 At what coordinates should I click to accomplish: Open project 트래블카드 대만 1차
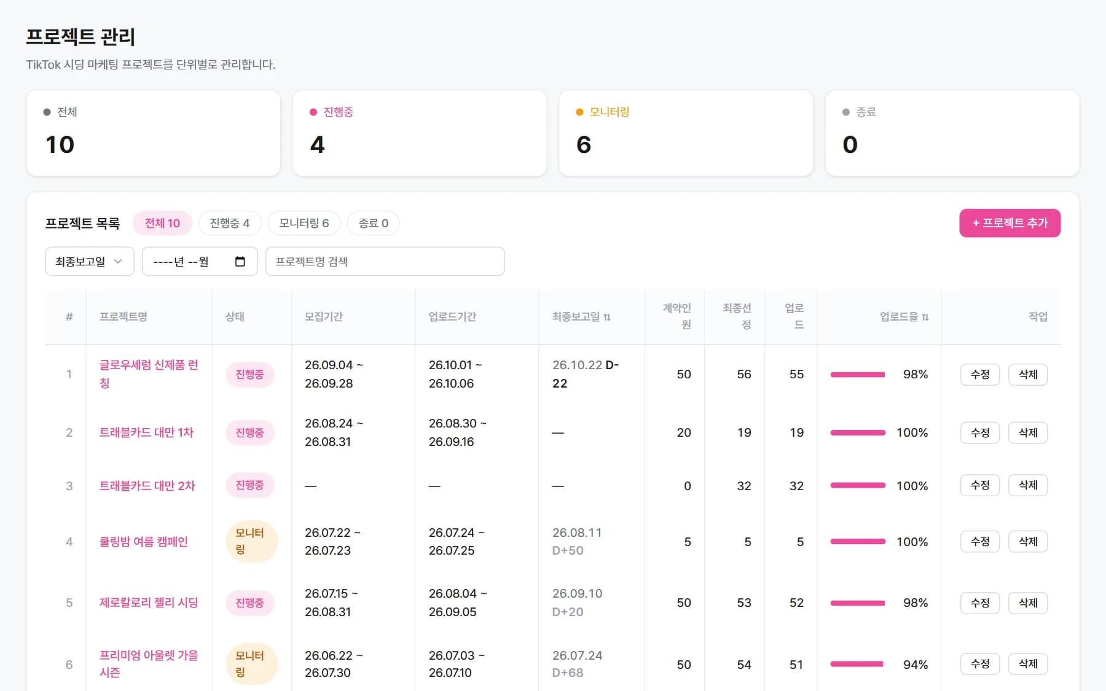(x=146, y=432)
